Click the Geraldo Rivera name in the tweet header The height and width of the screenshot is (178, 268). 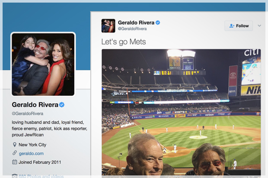coord(136,22)
